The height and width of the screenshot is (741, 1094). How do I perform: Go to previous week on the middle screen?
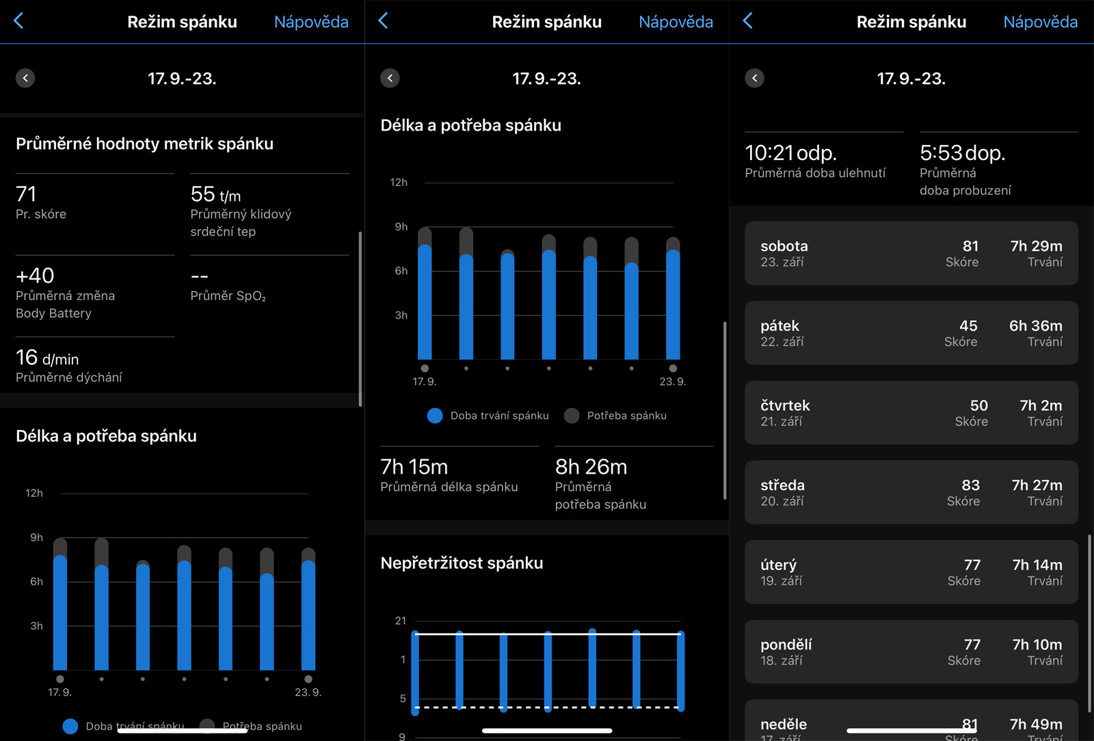(x=390, y=78)
